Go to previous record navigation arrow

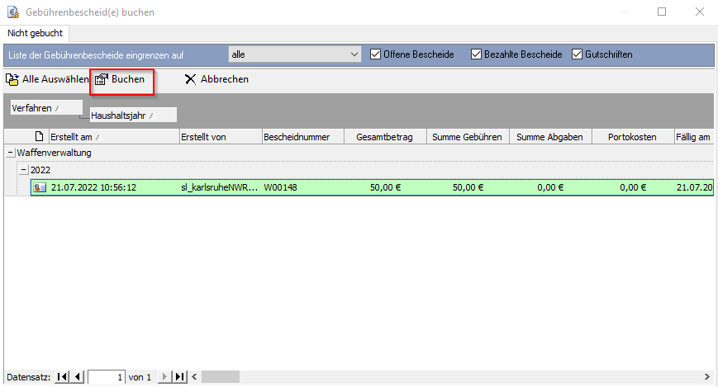pyautogui.click(x=78, y=377)
